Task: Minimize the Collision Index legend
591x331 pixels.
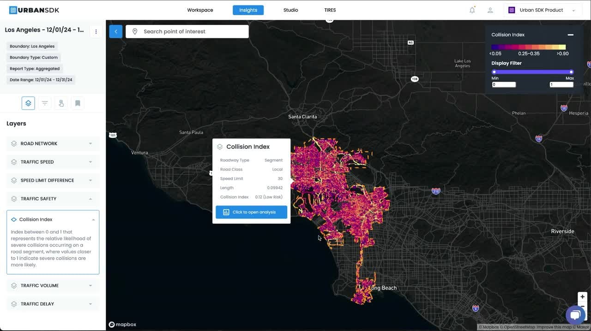Action: (x=570, y=35)
